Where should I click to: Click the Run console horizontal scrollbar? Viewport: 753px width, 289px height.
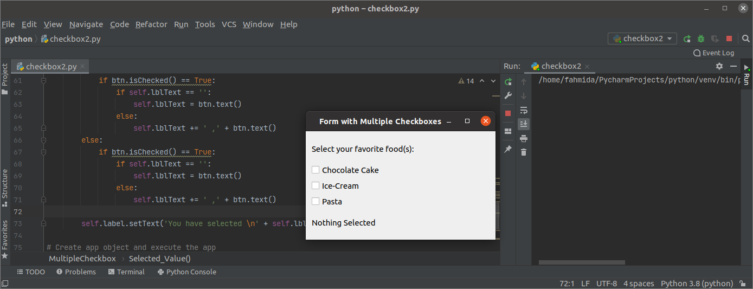pyautogui.click(x=581, y=262)
